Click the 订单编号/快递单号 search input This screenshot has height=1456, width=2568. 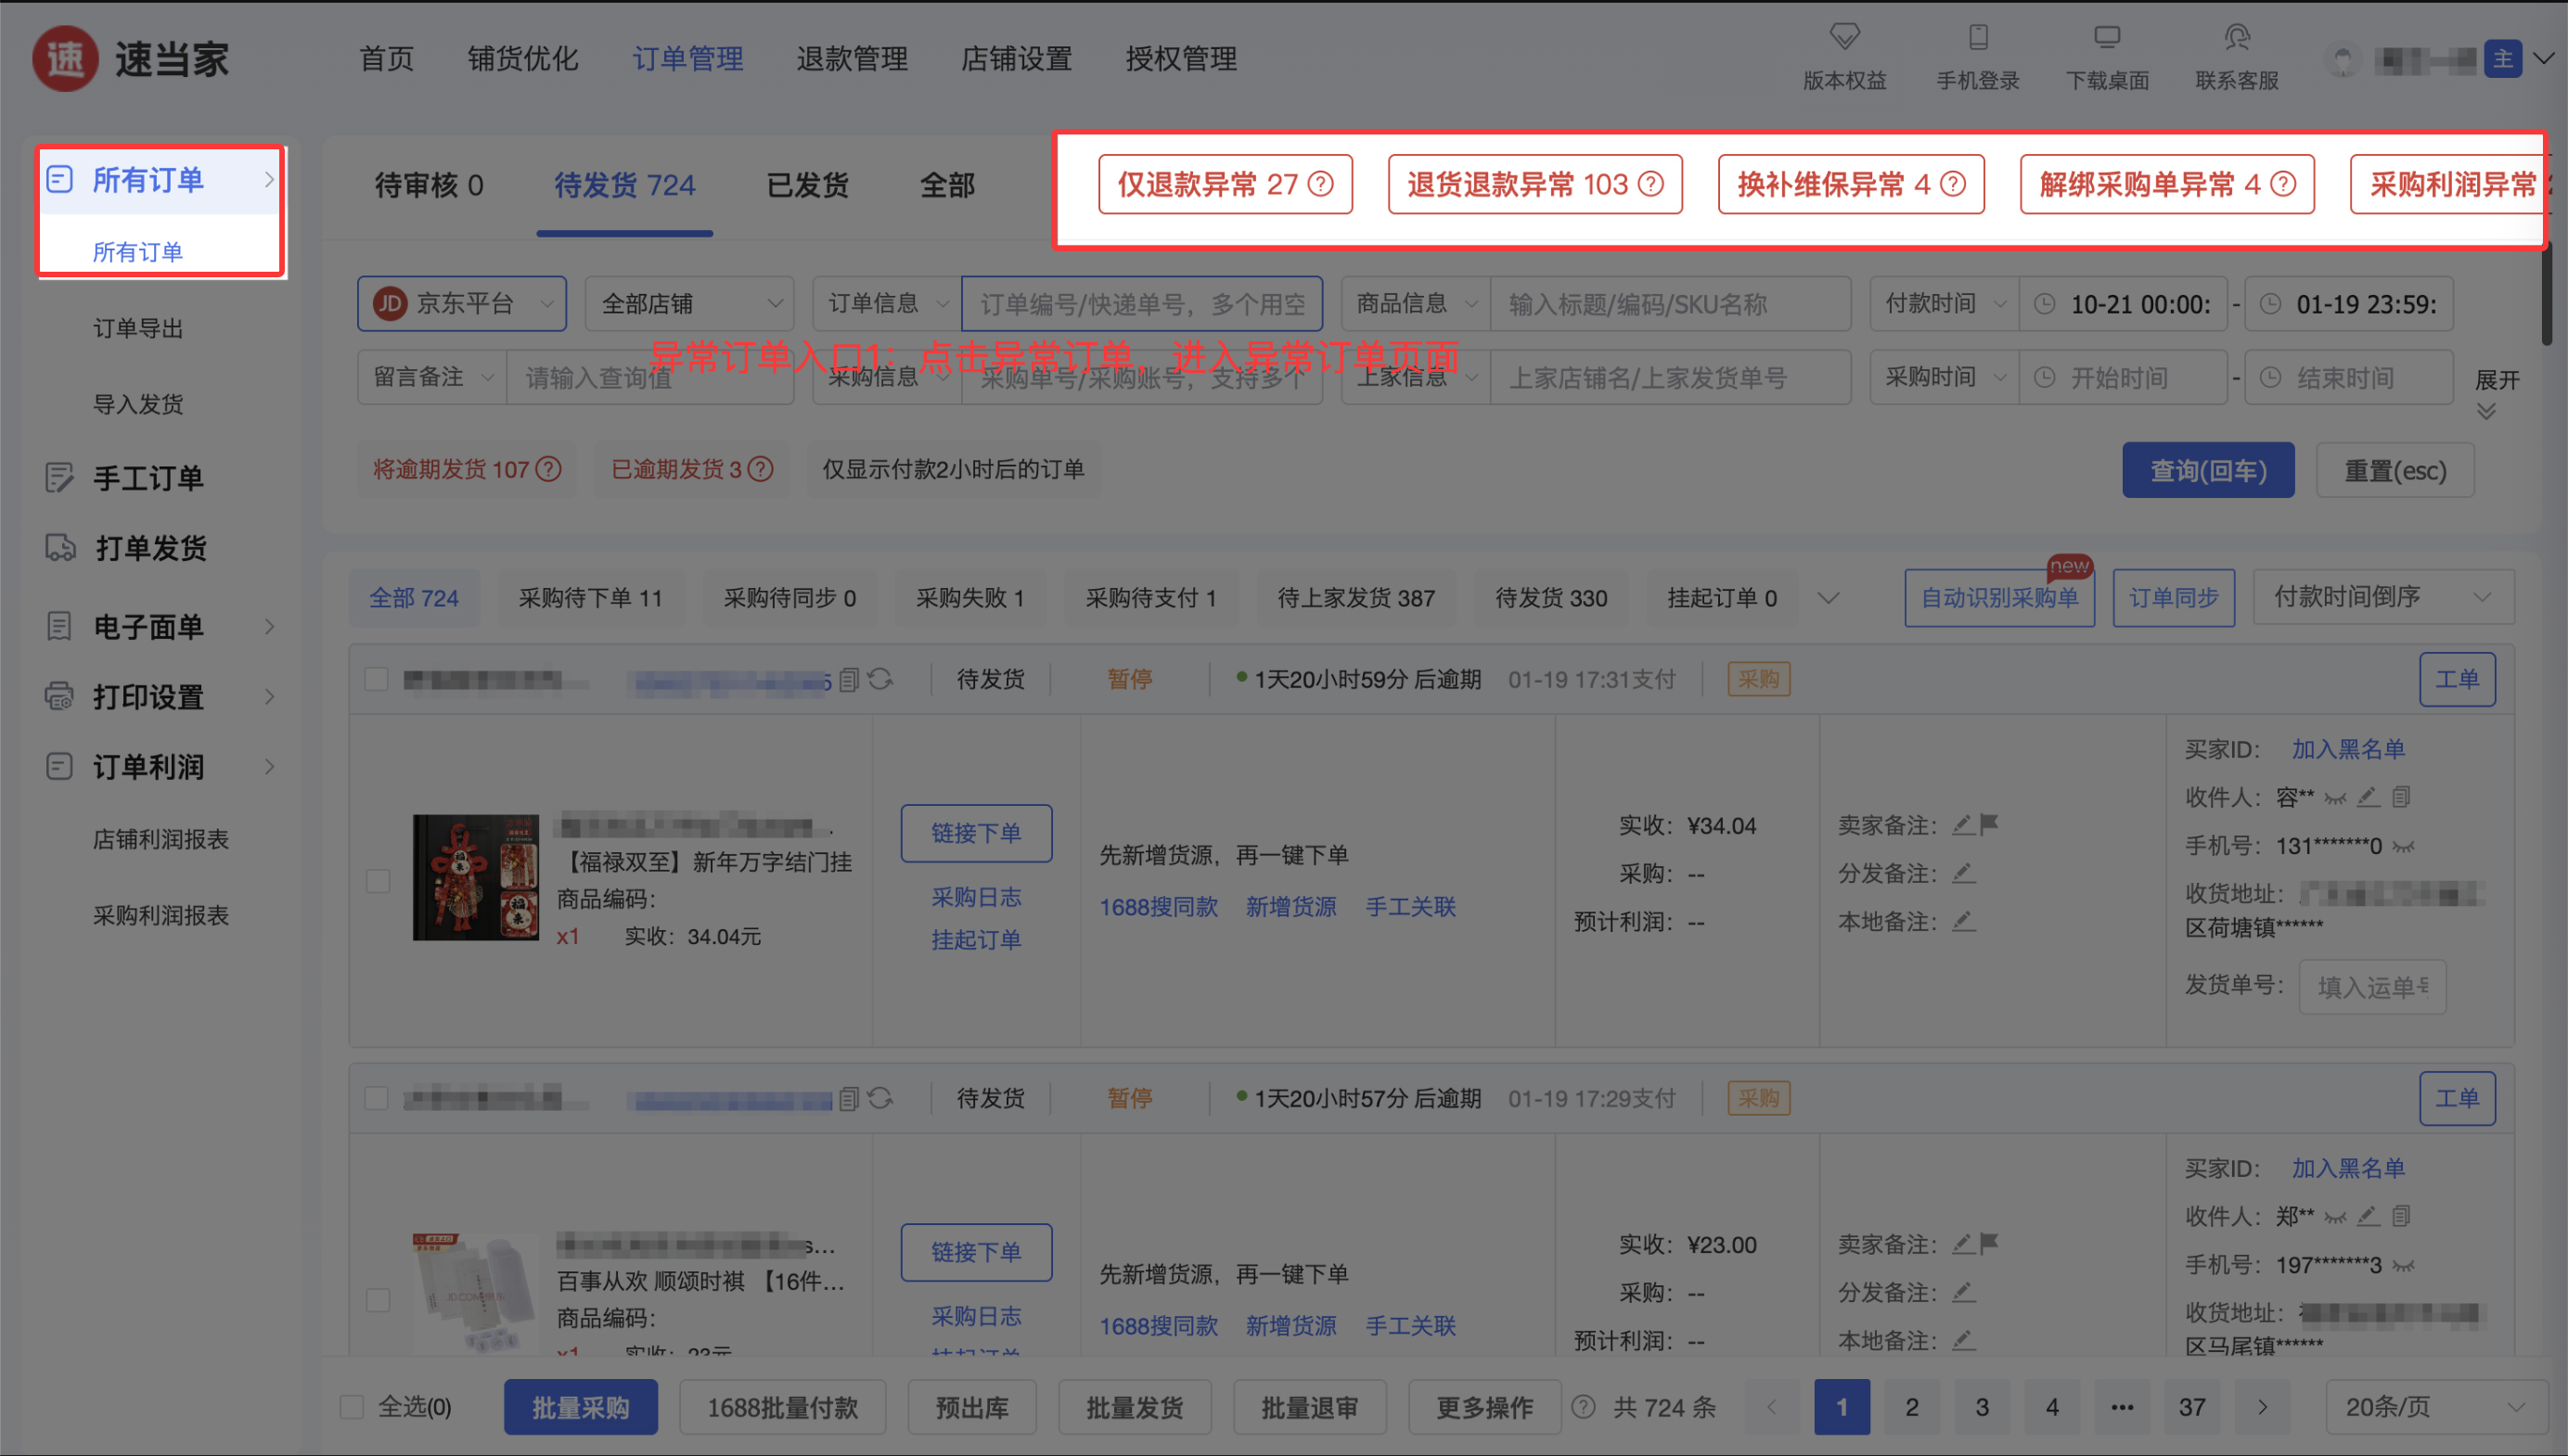[1141, 304]
